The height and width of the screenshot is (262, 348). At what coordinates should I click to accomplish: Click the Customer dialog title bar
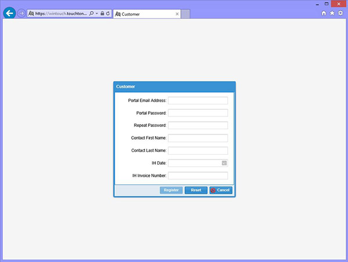(x=175, y=86)
